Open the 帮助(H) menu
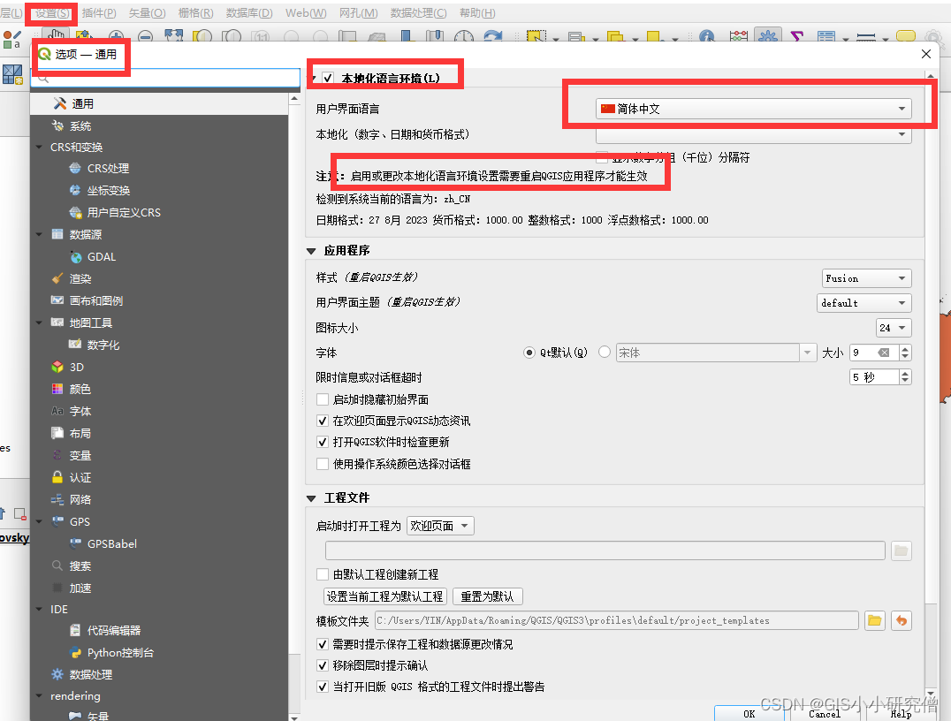The height and width of the screenshot is (721, 951). (477, 12)
